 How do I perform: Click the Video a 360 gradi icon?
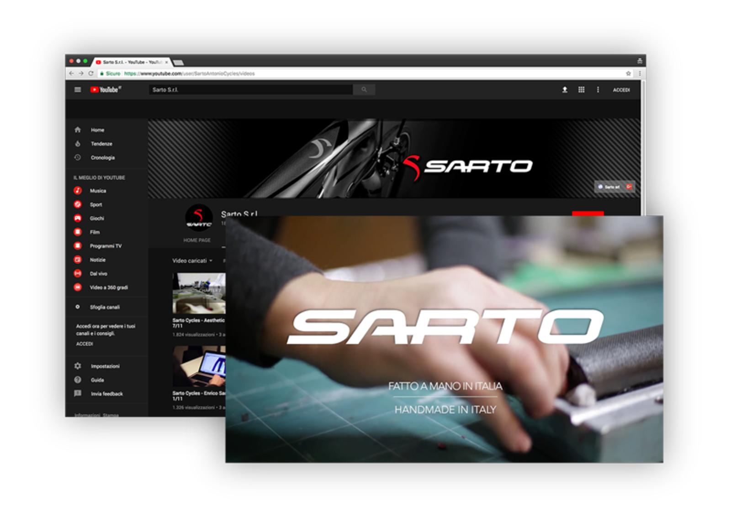click(x=78, y=287)
